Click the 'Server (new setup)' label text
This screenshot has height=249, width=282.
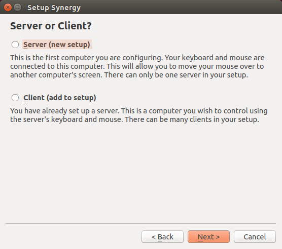57,45
